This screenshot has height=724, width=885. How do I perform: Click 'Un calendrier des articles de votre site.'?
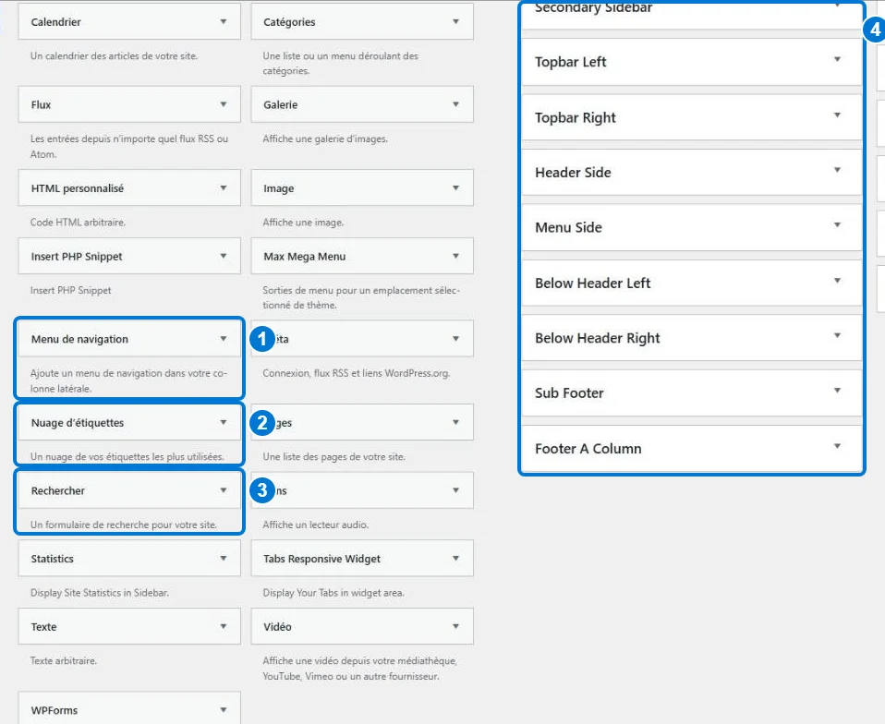(x=114, y=55)
